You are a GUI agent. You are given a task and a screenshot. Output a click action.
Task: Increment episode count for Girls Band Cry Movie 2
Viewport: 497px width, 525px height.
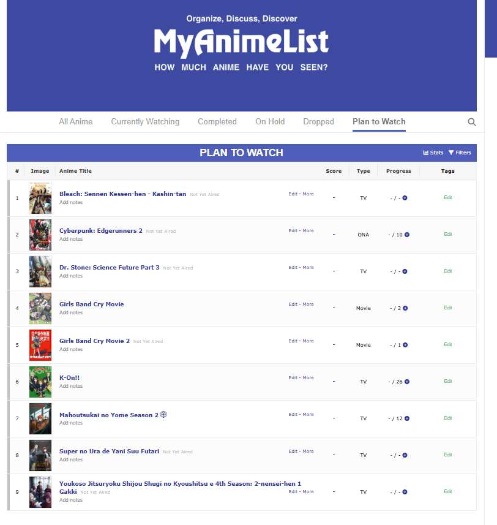click(405, 345)
